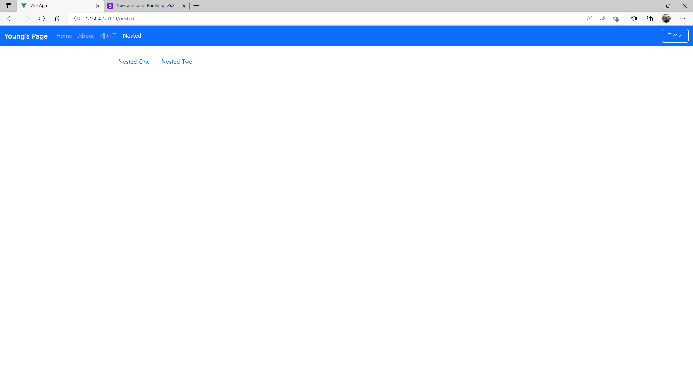This screenshot has height=375, width=693.
Task: Go to browser Home page
Action: pyautogui.click(x=58, y=18)
